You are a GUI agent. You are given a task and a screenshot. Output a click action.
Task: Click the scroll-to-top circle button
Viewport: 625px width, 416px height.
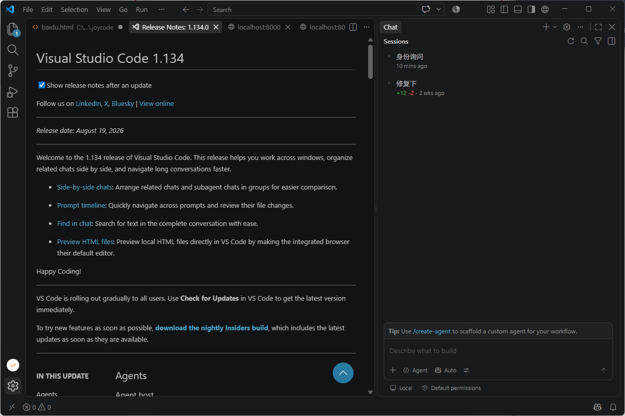pos(343,373)
